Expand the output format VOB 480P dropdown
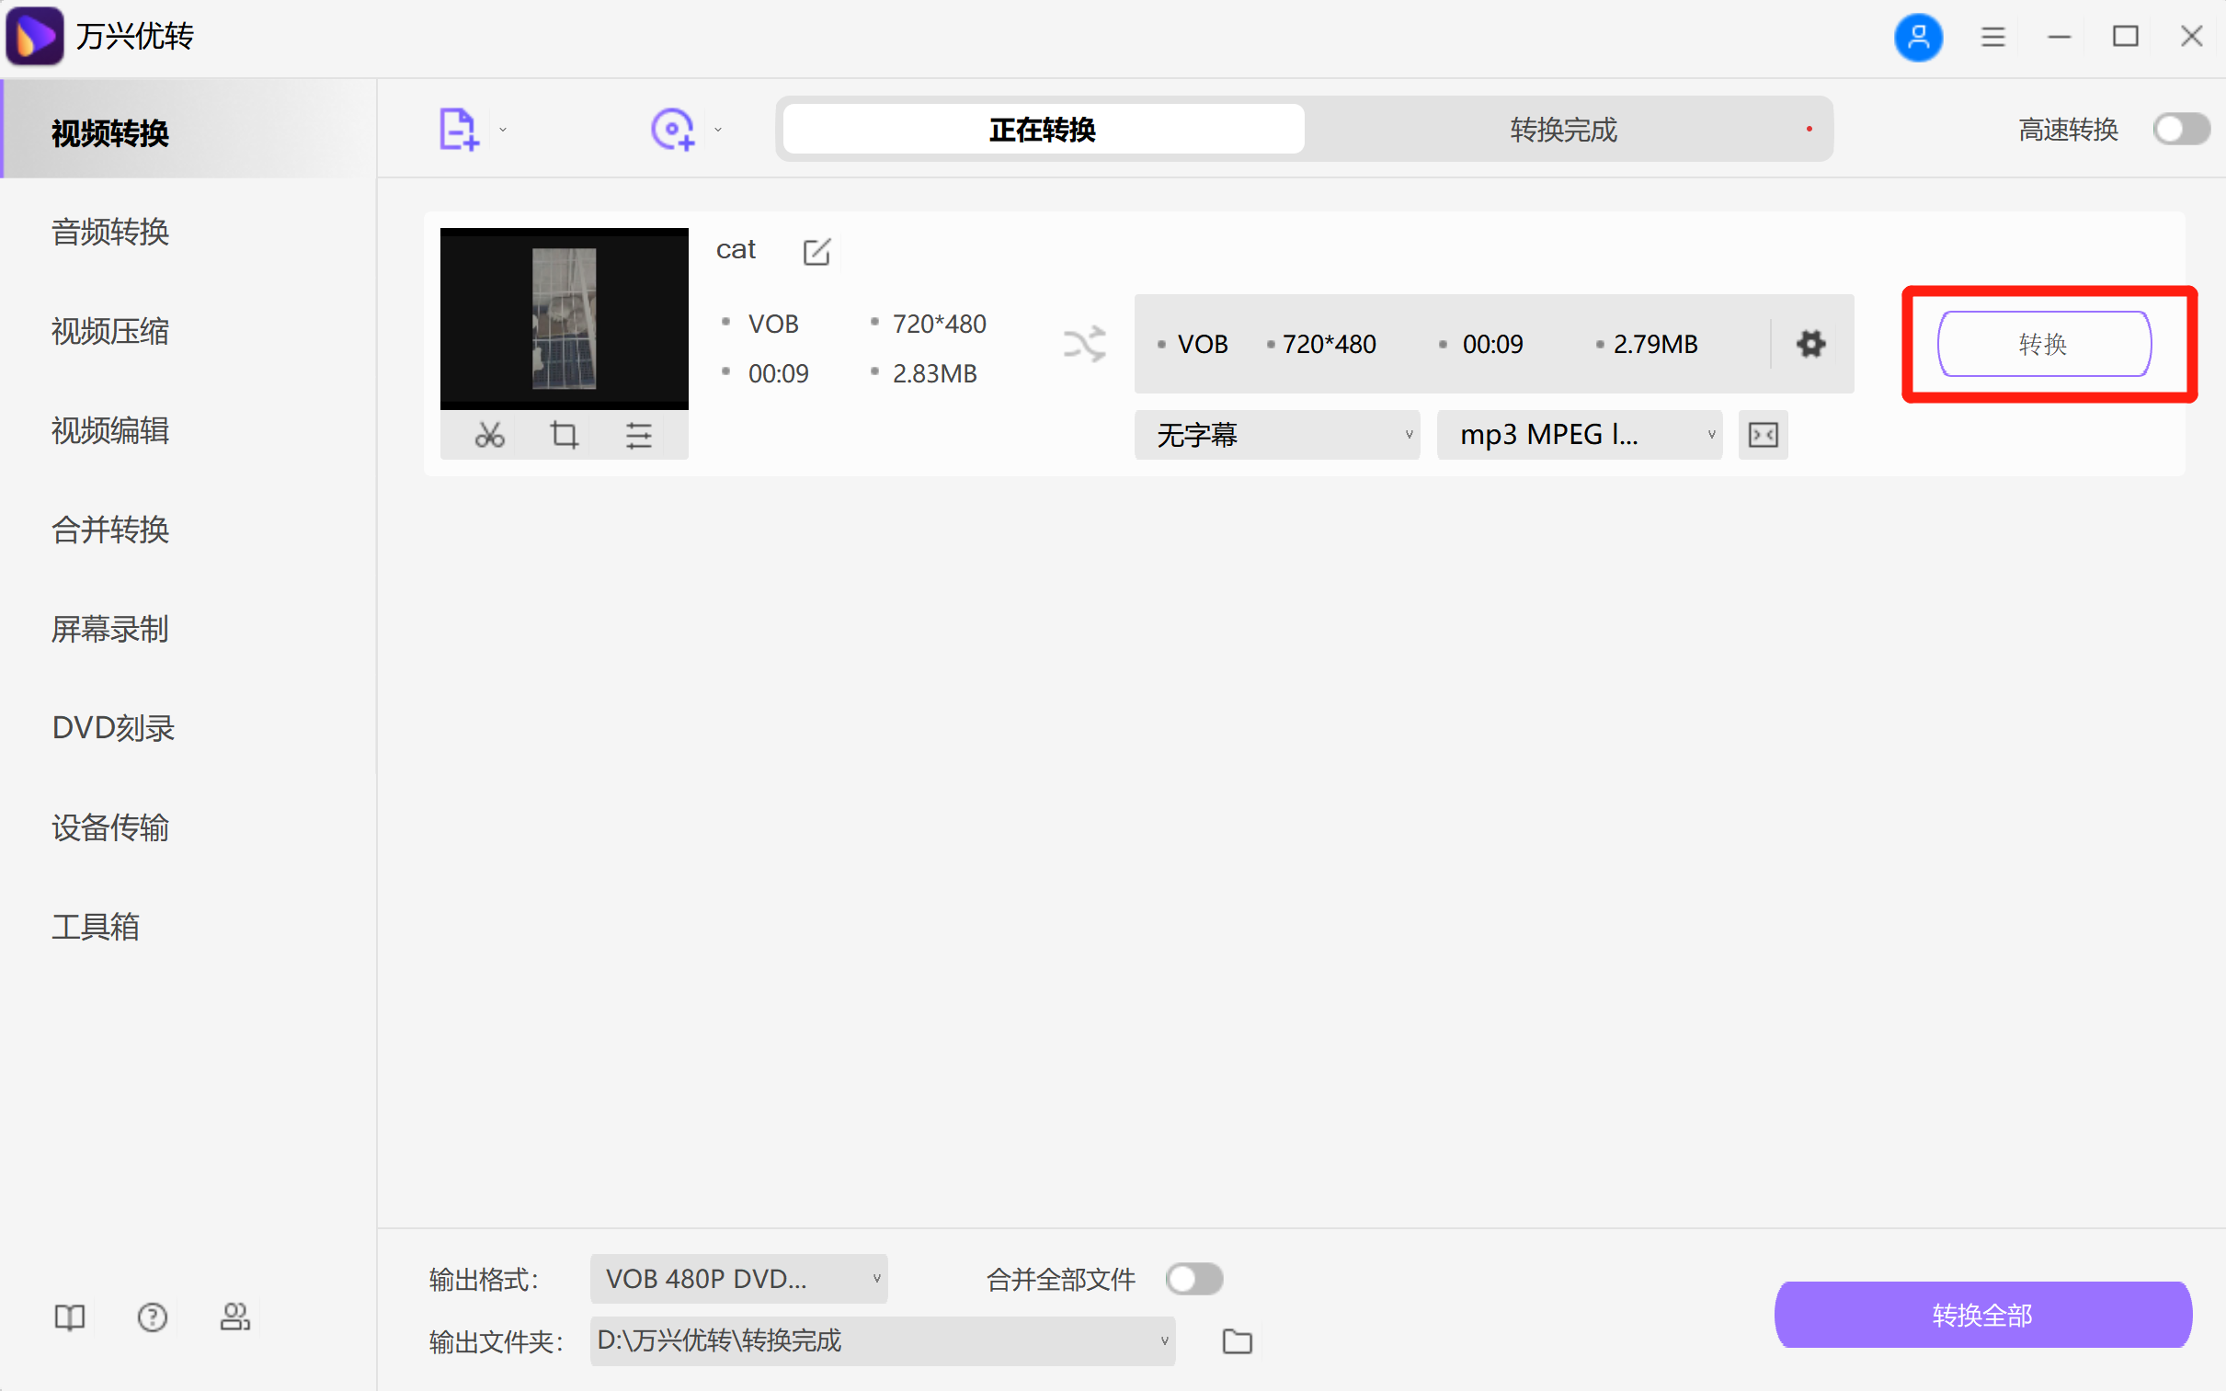The image size is (2226, 1391). (x=738, y=1279)
